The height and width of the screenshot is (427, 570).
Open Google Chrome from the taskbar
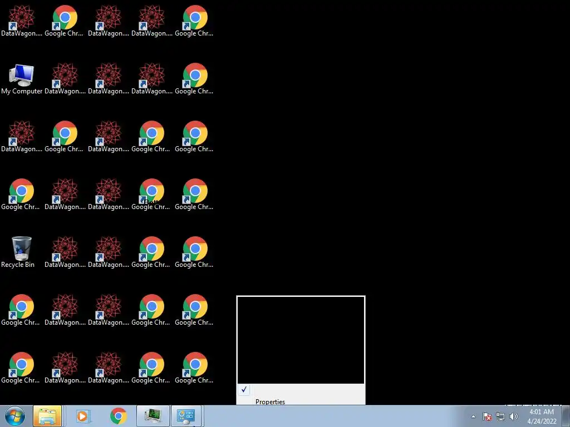point(119,416)
